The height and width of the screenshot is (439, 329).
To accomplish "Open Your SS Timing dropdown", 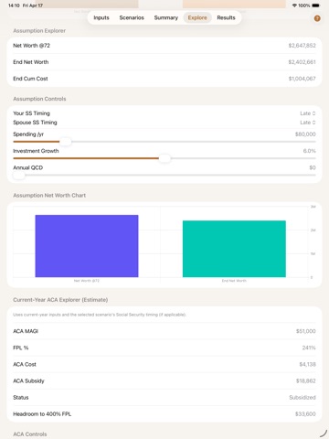I will click(x=307, y=113).
